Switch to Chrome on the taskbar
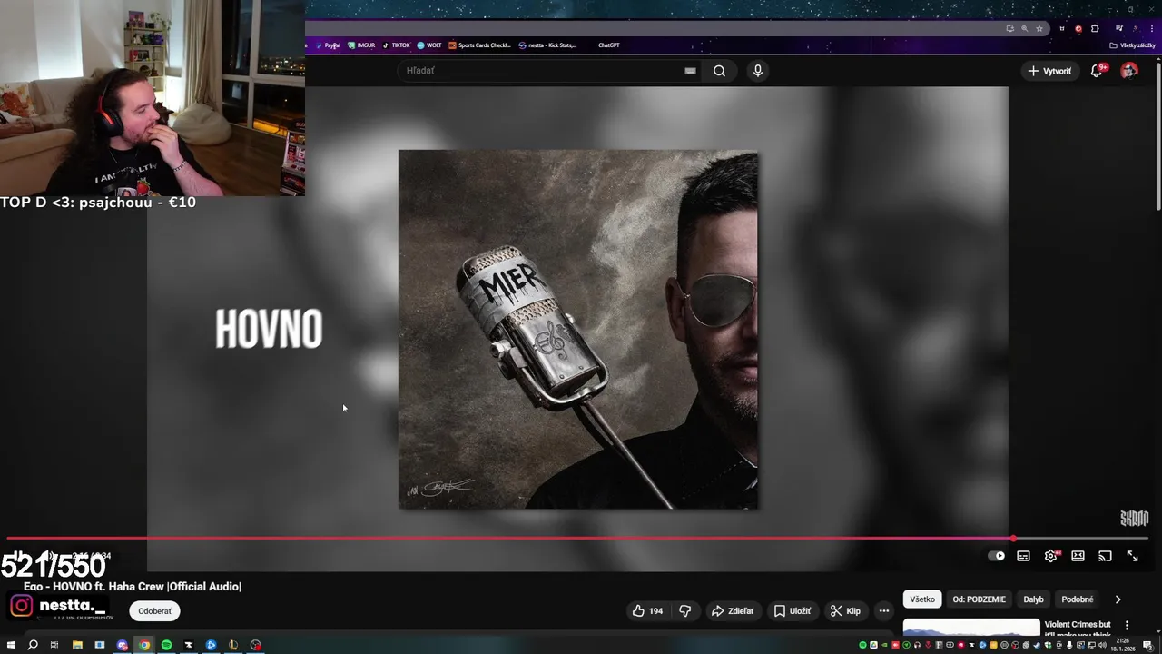 click(144, 645)
